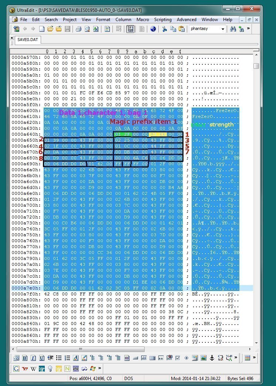
Task: Click the HTML bulleted list icon
Action: point(59,358)
